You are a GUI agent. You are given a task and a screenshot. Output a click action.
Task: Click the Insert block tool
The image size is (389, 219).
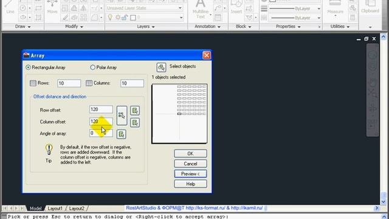[236, 7]
